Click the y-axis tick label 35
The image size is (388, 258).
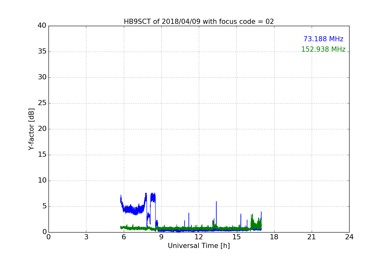pos(42,52)
